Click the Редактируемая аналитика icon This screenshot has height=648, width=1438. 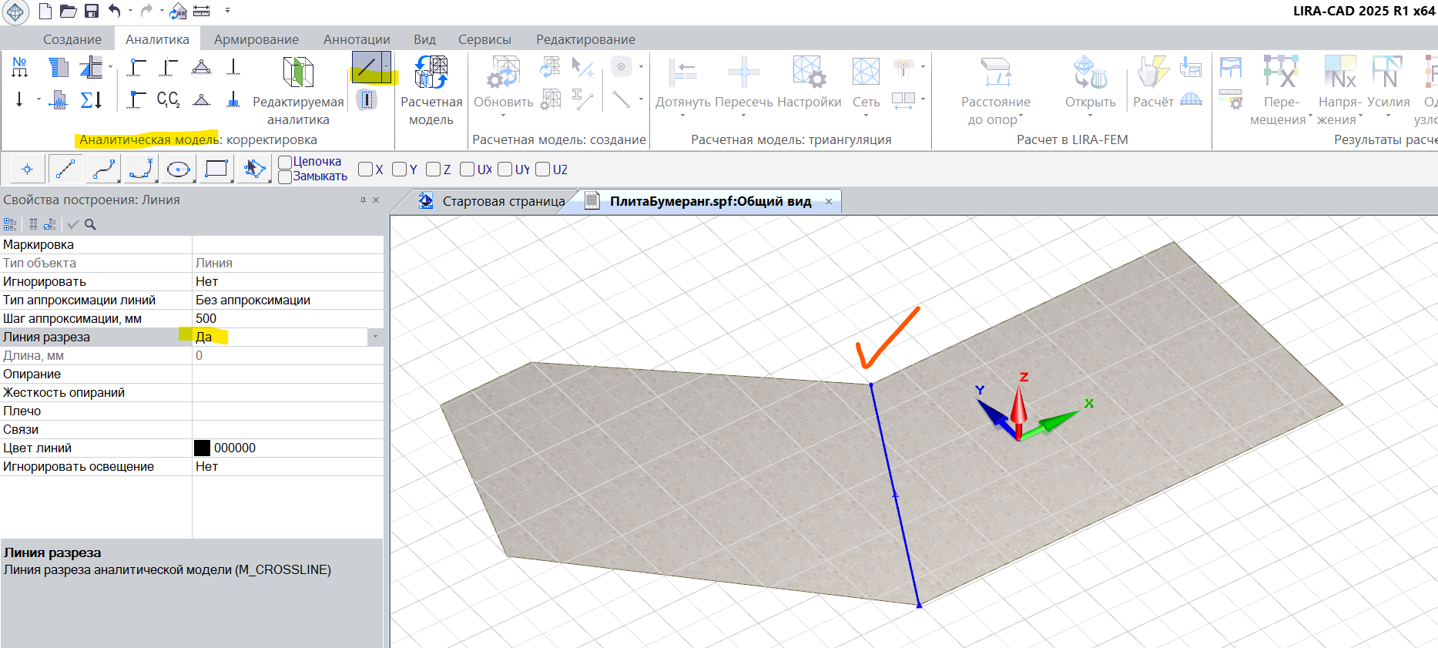pos(298,72)
